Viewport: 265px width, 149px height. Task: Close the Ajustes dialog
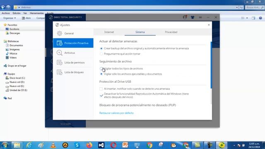coord(209,25)
